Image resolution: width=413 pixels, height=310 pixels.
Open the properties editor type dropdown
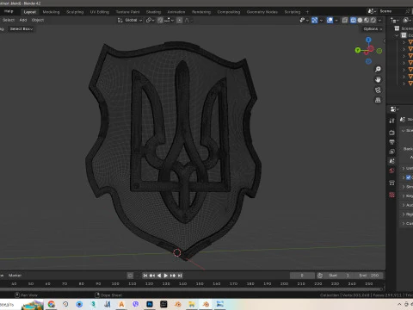tap(395, 109)
